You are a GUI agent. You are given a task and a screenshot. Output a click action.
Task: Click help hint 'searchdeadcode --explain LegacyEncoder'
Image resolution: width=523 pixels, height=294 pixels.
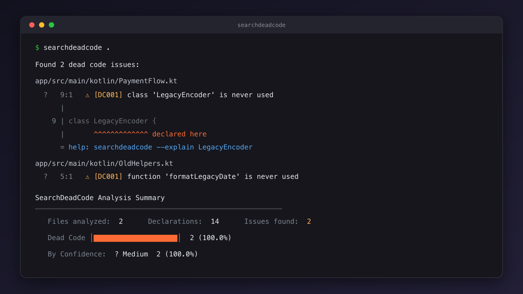pyautogui.click(x=173, y=147)
